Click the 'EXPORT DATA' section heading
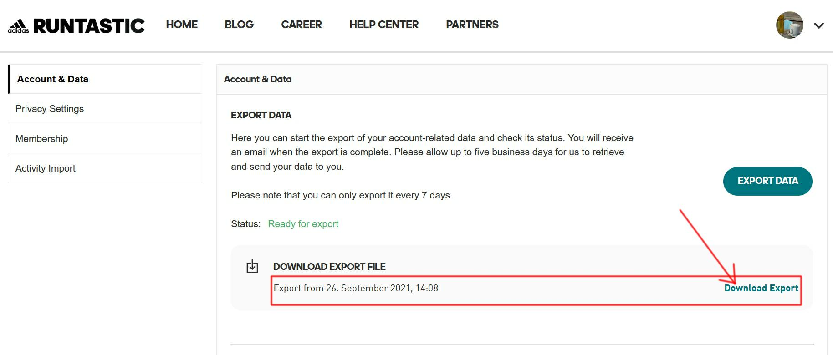 tap(261, 115)
